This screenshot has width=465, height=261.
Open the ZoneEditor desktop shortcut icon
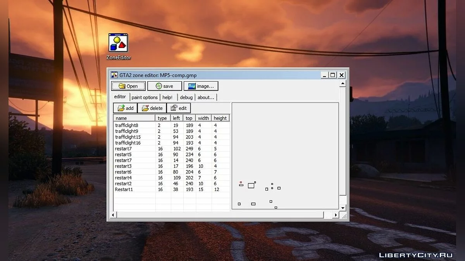click(x=118, y=46)
